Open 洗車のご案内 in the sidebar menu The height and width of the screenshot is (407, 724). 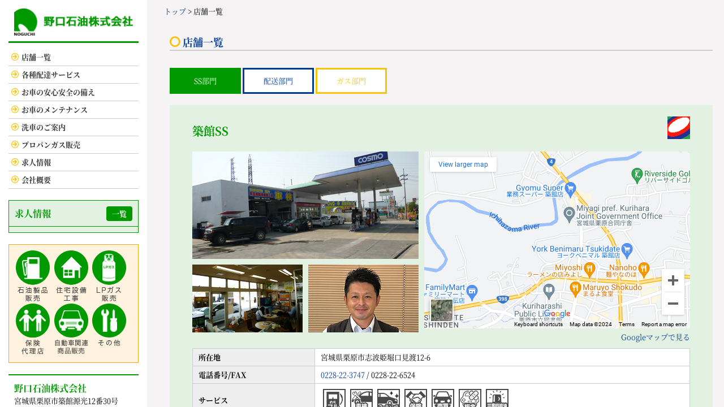point(44,127)
